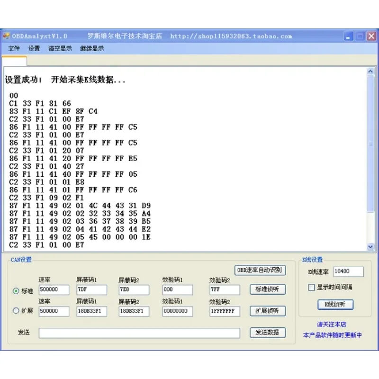This screenshot has height=379, width=379.
Task: Click the 屏蔽码2 field showing 7E8
Action: [134, 289]
